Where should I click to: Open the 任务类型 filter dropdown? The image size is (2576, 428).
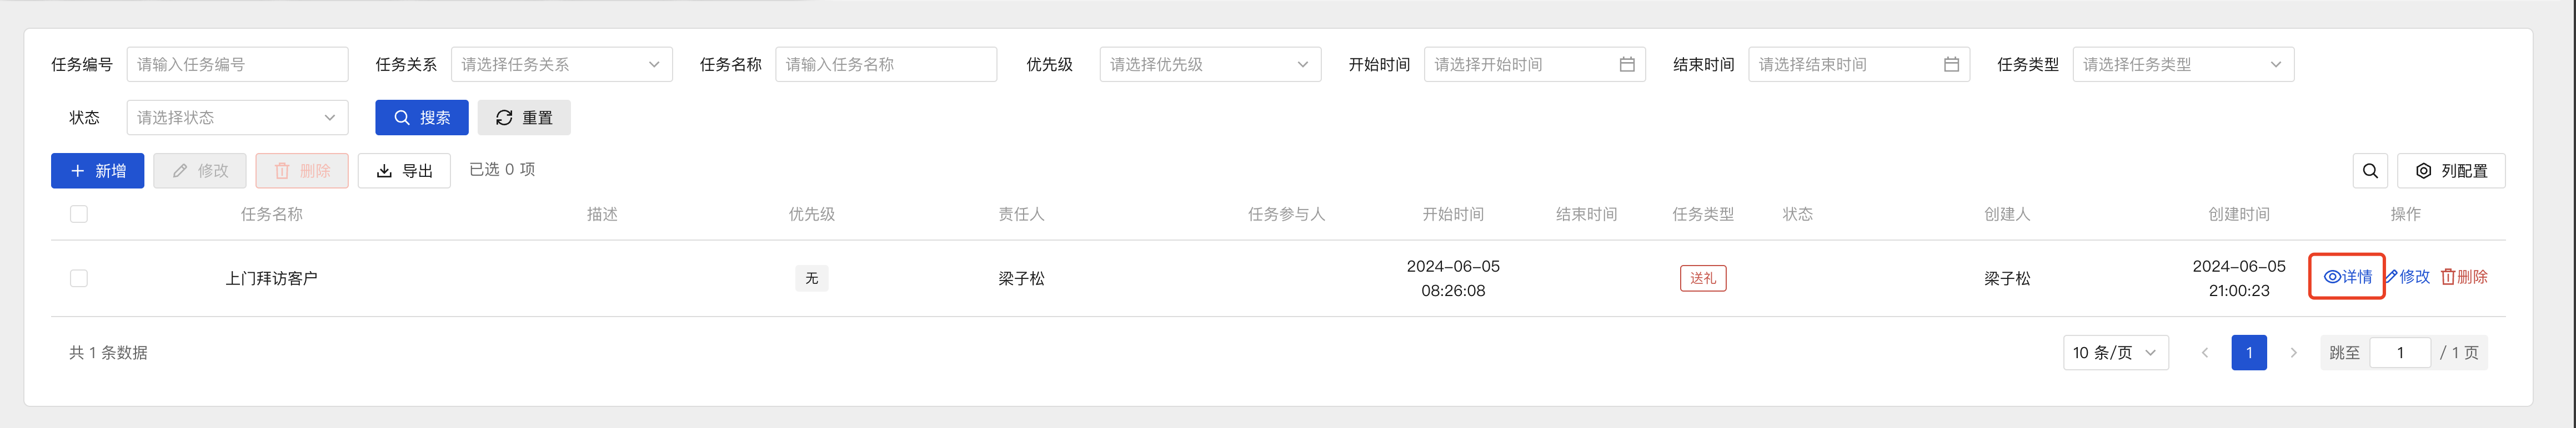coord(2183,64)
